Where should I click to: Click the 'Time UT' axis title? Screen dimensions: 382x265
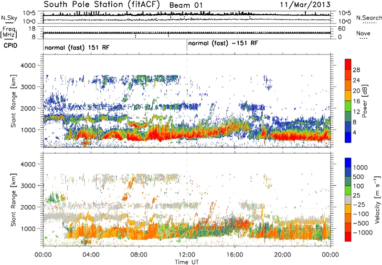(x=187, y=262)
